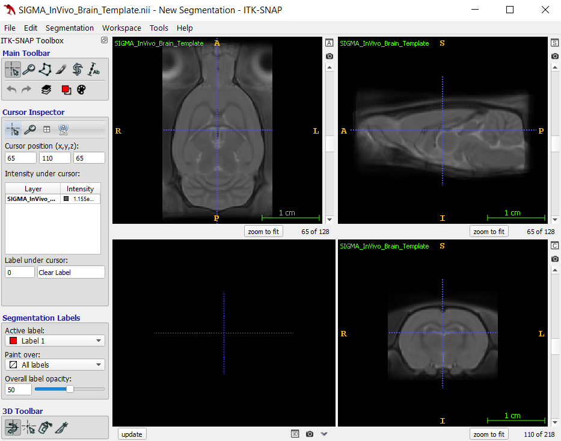Switch Cursor Inspector to layer inspector grid view

[46, 129]
